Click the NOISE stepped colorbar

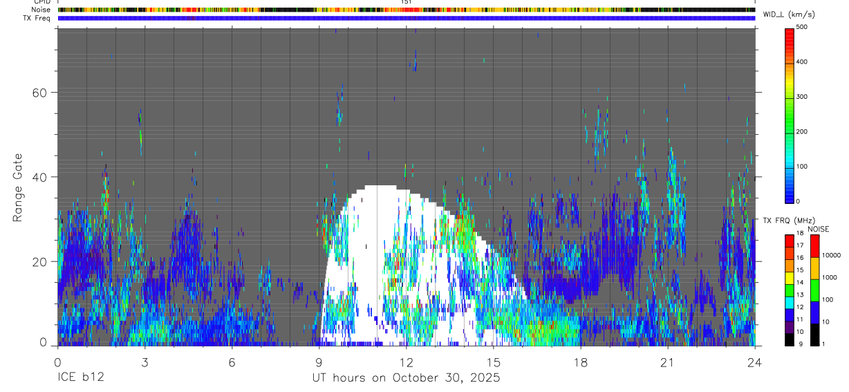(814, 290)
